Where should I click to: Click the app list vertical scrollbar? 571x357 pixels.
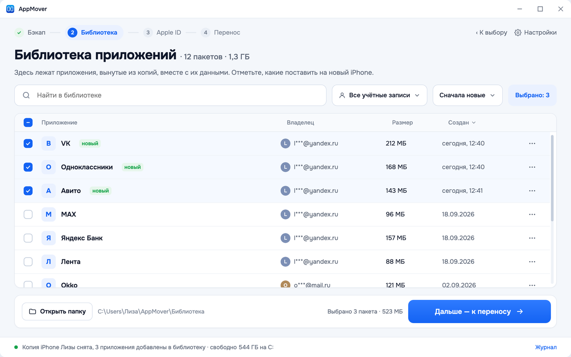pyautogui.click(x=552, y=178)
